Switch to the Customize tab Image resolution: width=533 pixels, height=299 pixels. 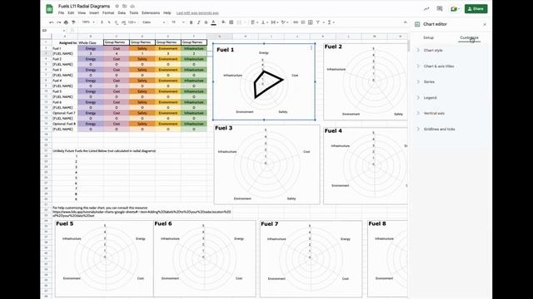pyautogui.click(x=469, y=37)
